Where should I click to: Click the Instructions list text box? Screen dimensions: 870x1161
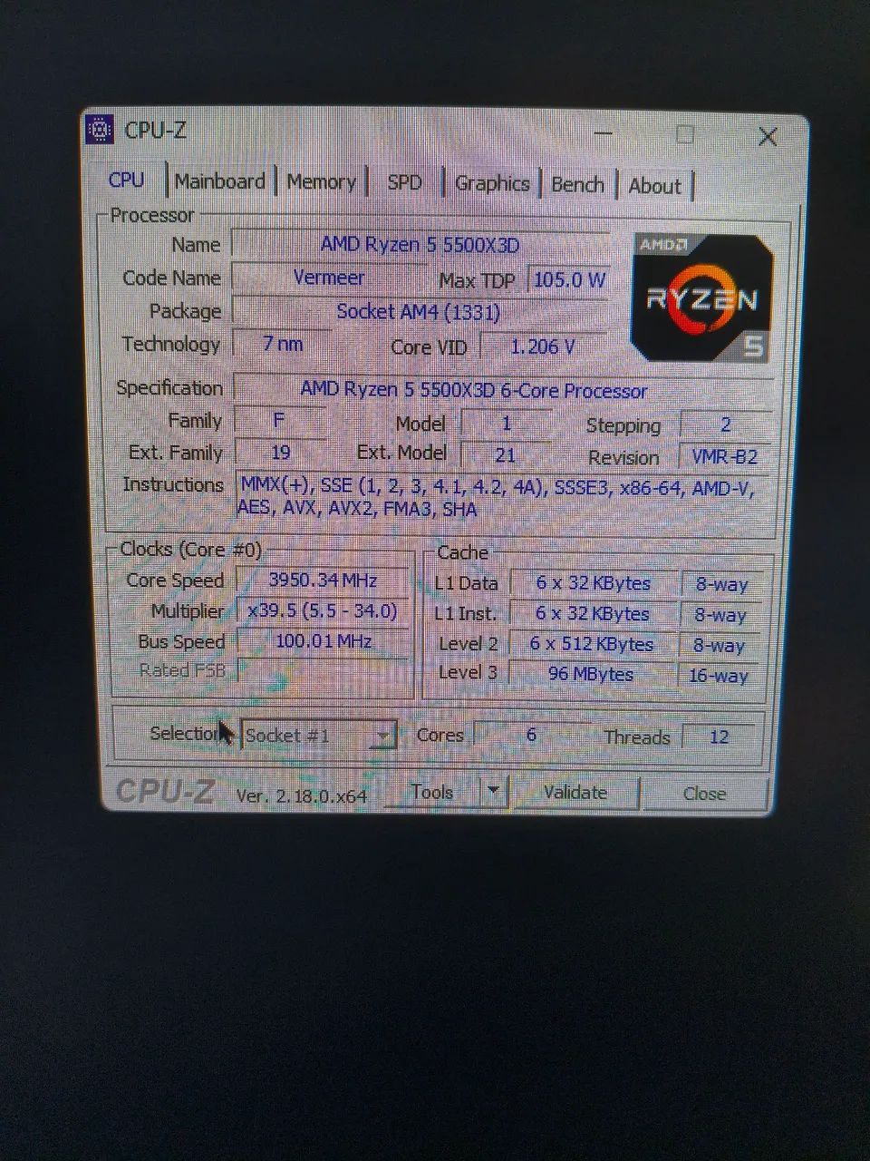coord(501,498)
